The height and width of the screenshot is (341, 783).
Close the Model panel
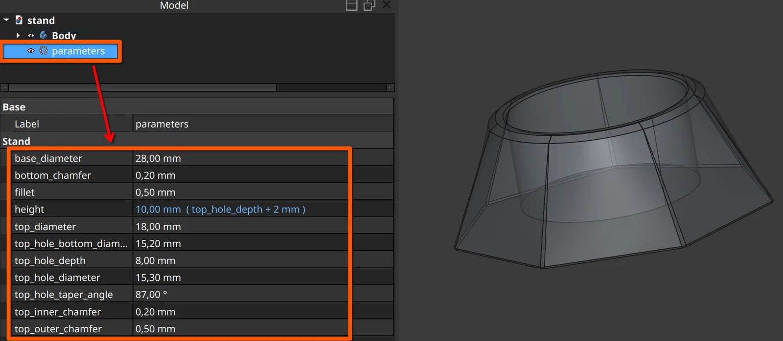[x=387, y=5]
